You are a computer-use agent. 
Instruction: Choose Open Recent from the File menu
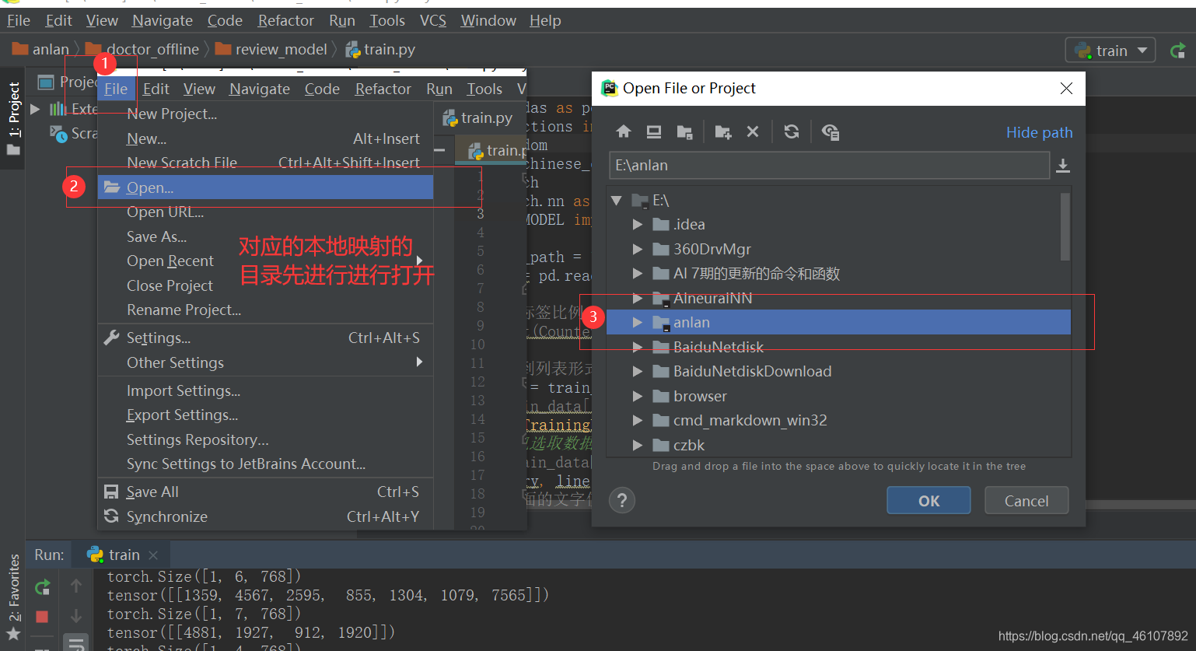click(170, 261)
